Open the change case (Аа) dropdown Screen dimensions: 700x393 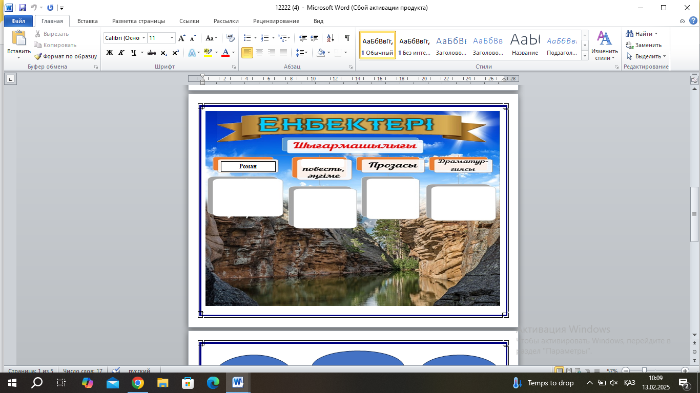click(x=211, y=38)
